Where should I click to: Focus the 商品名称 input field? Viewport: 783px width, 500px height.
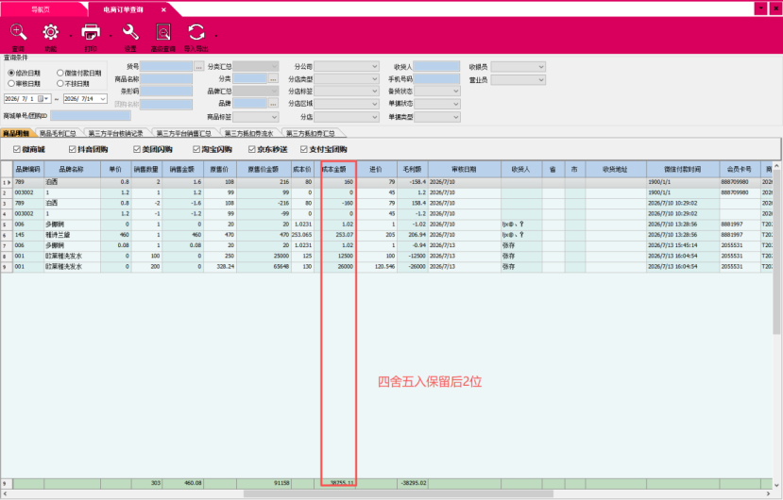[166, 79]
